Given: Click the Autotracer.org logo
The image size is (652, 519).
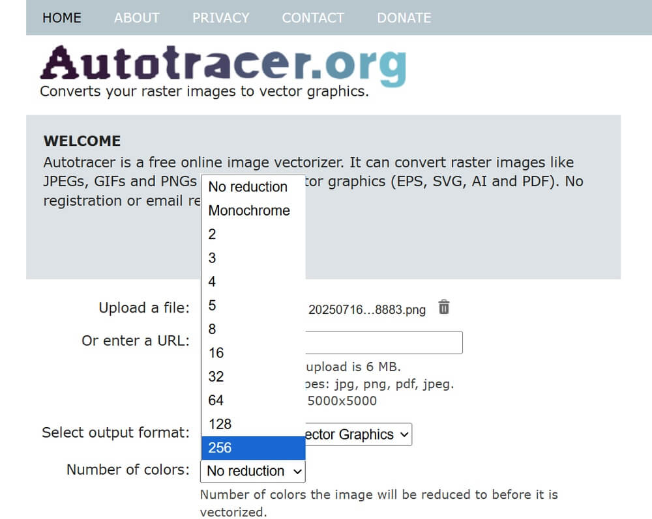Looking at the screenshot, I should point(223,66).
